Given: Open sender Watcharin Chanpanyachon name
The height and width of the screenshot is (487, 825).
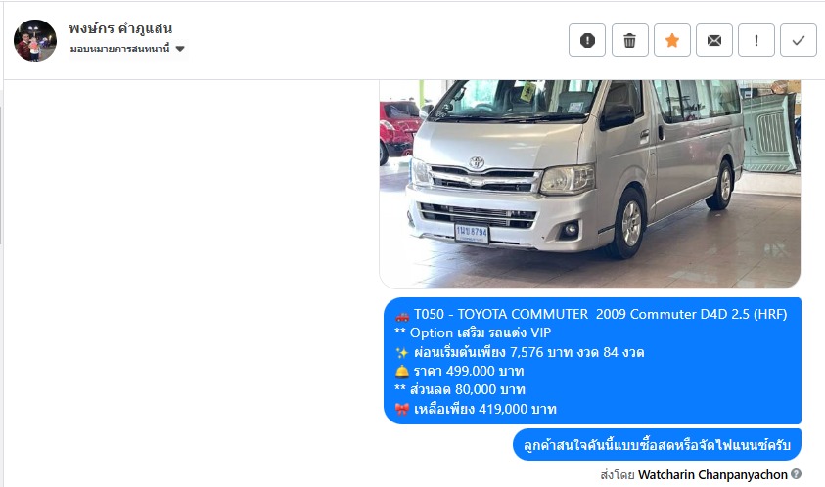Looking at the screenshot, I should click(x=712, y=475).
